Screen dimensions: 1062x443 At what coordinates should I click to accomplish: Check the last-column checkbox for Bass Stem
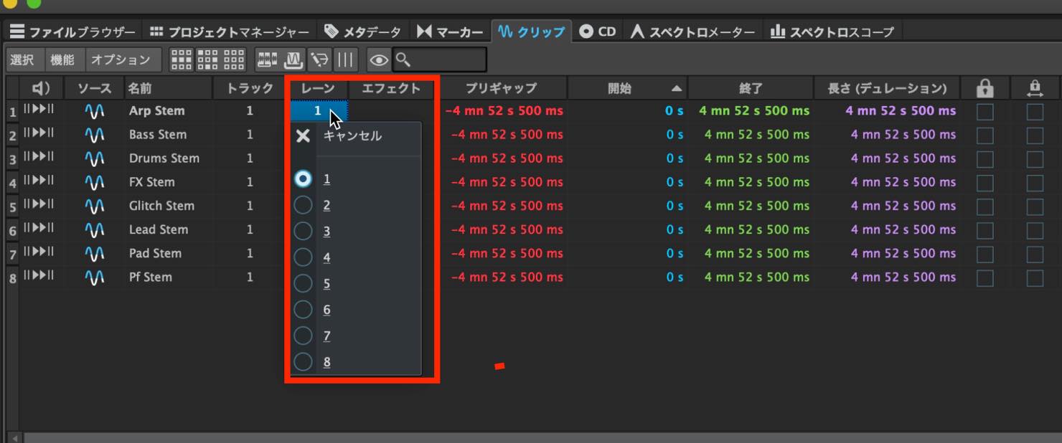[x=1035, y=135]
